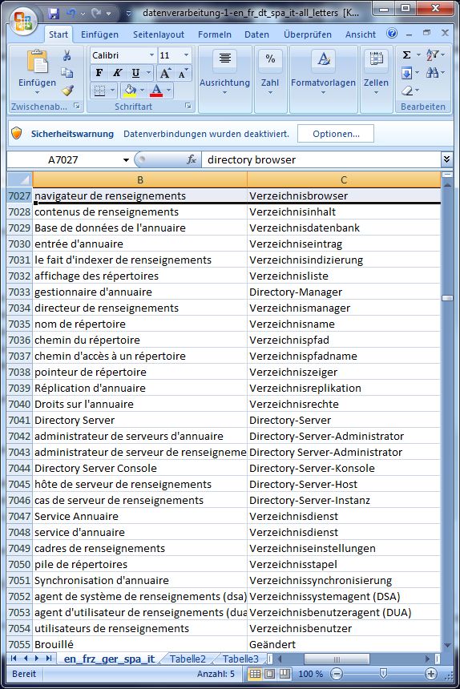Image resolution: width=460 pixels, height=689 pixels.
Task: Save the workbook via quick access toolbar
Action: (54, 13)
